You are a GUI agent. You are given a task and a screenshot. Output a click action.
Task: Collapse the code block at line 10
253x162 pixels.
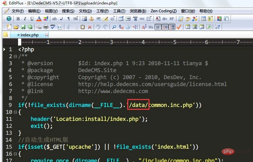15,112
